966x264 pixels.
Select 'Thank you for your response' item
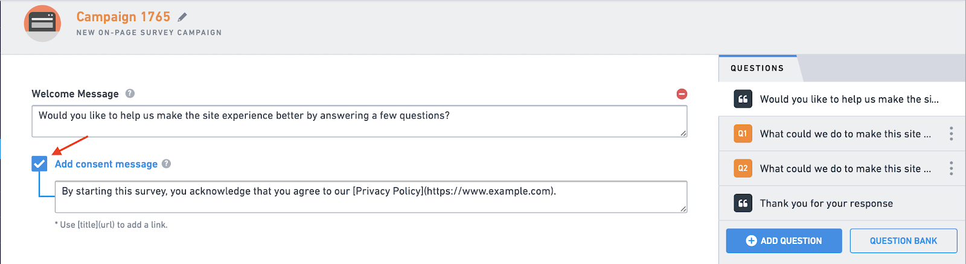(842, 203)
